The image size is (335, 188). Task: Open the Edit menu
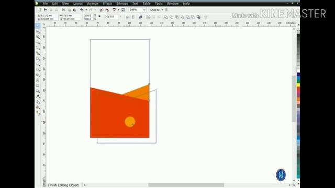pos(55,4)
